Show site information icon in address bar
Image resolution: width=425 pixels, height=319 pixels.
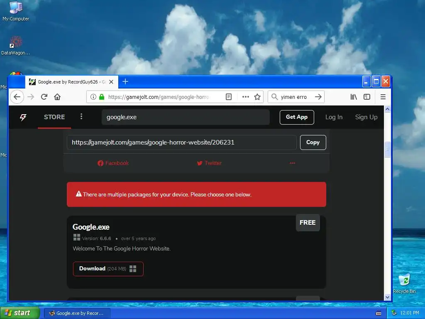coord(93,97)
